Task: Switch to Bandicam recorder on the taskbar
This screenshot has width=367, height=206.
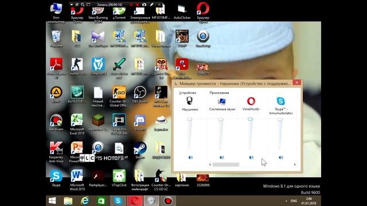Action: point(168,201)
